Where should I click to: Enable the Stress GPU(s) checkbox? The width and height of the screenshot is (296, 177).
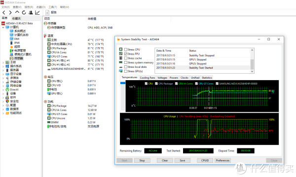tap(126, 71)
